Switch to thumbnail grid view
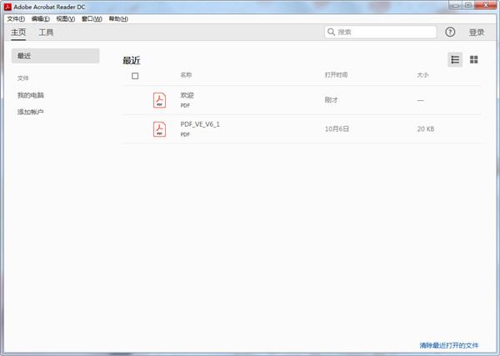Viewport: 500px width, 356px height. tap(473, 59)
